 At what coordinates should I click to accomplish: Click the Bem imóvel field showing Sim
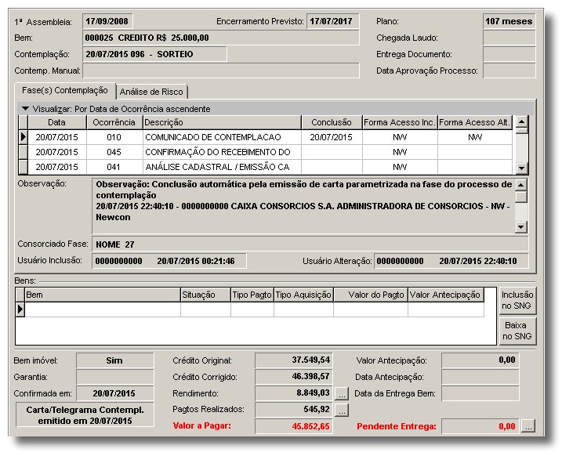[114, 360]
